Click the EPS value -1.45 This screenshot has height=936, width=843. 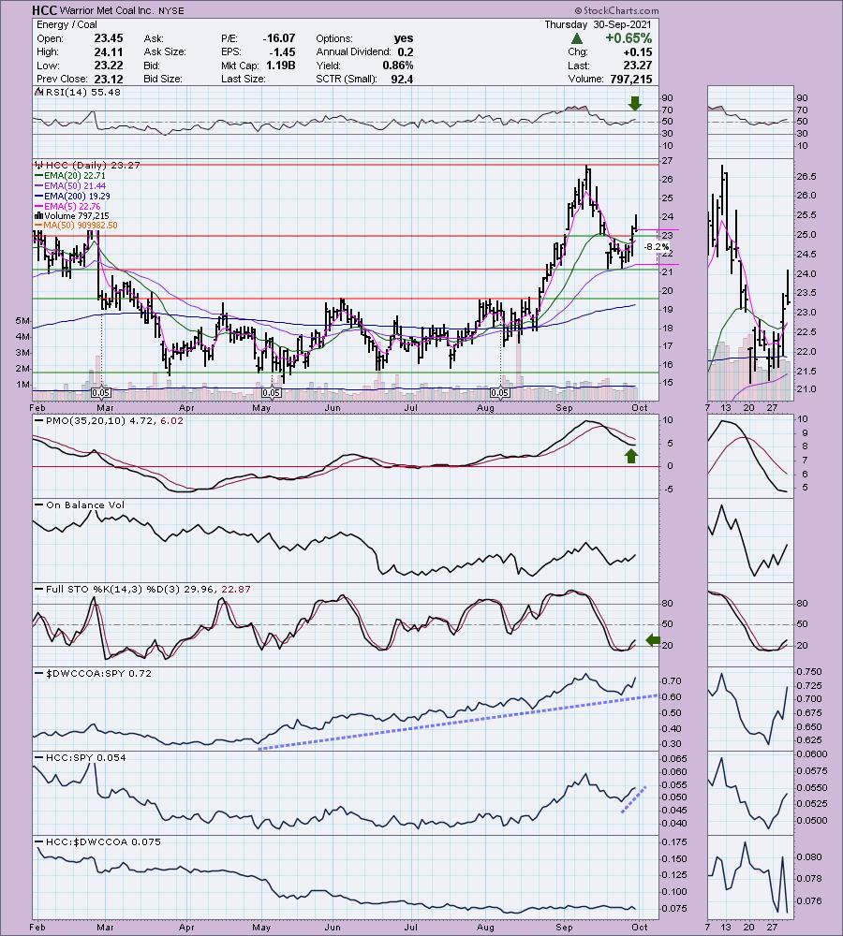click(x=282, y=51)
